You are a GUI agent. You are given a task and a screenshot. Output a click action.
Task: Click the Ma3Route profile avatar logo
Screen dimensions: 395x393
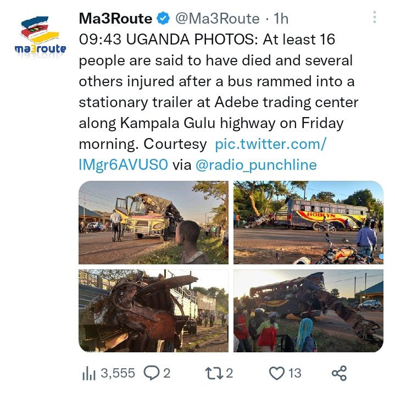[40, 35]
